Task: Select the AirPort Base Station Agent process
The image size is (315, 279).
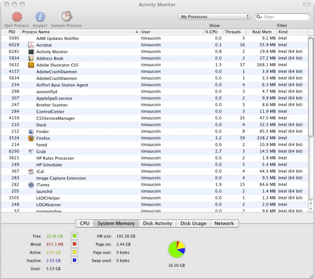Action: point(154,85)
